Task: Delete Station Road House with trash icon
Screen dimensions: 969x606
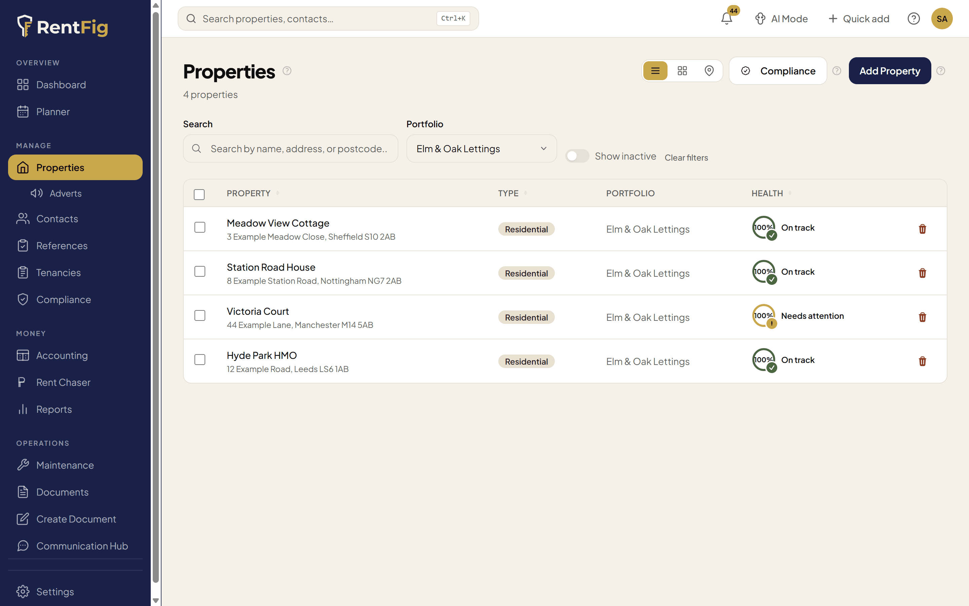Action: click(922, 273)
